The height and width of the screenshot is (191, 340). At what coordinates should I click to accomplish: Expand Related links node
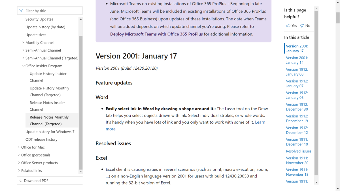[x=19, y=170]
